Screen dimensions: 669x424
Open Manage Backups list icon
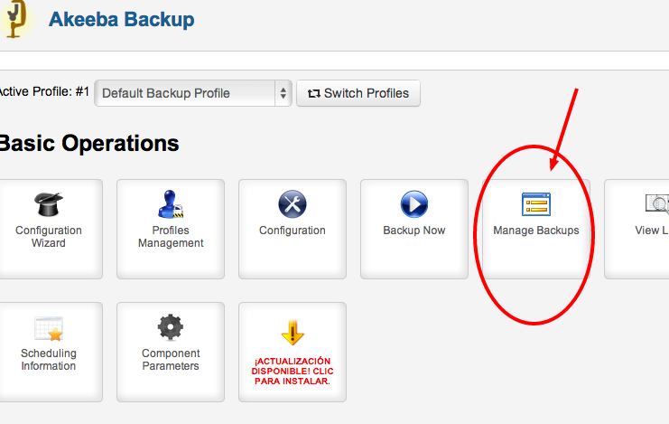coord(536,204)
